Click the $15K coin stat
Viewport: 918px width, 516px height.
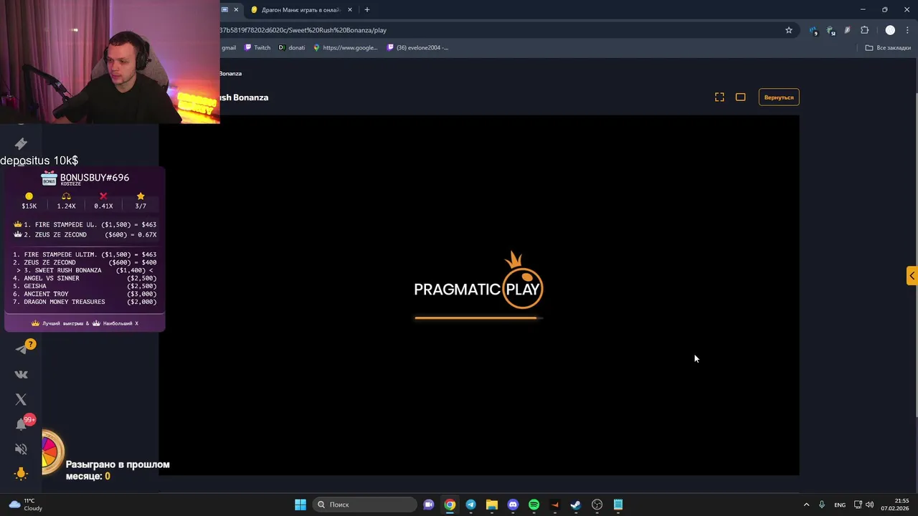(29, 201)
